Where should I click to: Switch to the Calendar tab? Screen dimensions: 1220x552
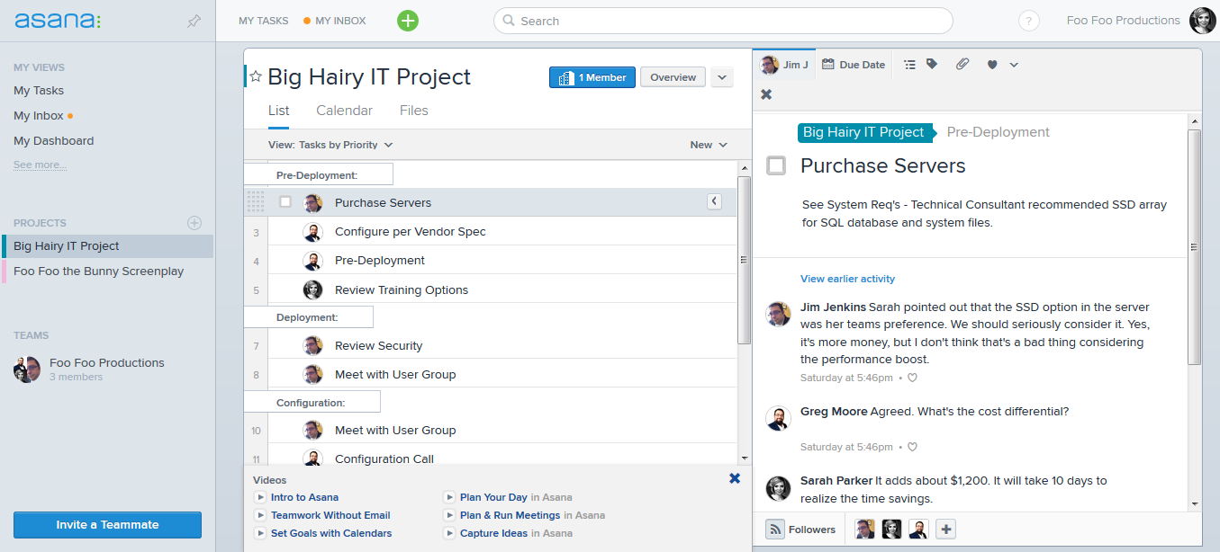tap(344, 111)
